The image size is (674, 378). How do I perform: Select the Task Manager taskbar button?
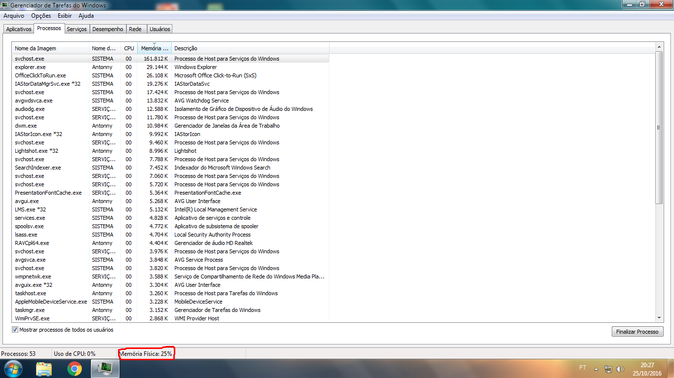pyautogui.click(x=105, y=369)
